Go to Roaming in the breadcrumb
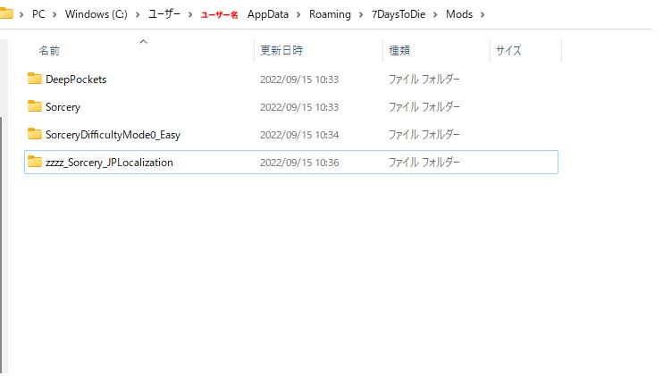663x376 pixels. 330,14
